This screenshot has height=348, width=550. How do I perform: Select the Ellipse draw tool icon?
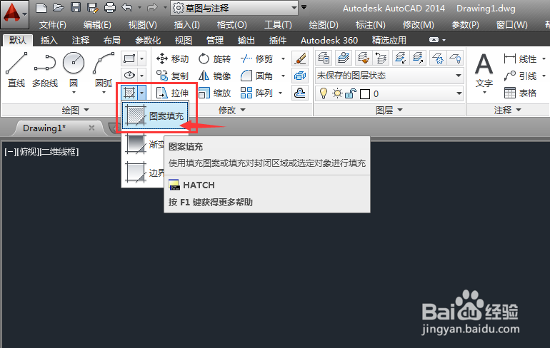[129, 75]
